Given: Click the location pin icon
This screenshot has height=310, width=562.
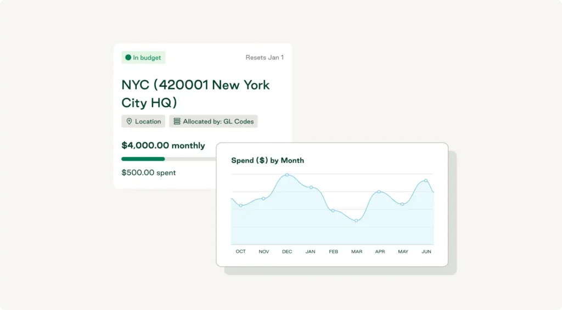Looking at the screenshot, I should coord(129,121).
